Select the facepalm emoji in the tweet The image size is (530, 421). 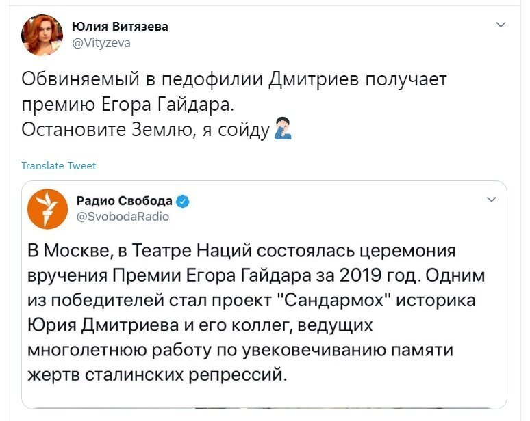pos(282,128)
